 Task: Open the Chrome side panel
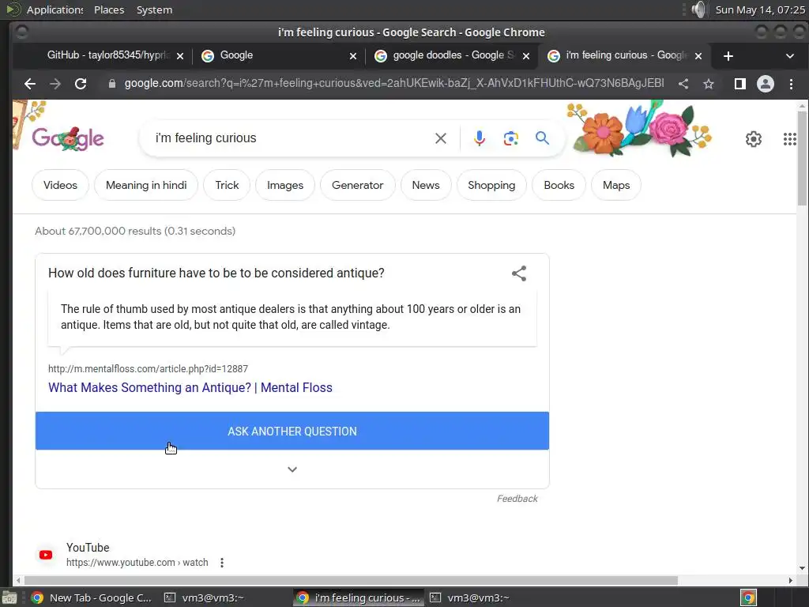pyautogui.click(x=739, y=84)
